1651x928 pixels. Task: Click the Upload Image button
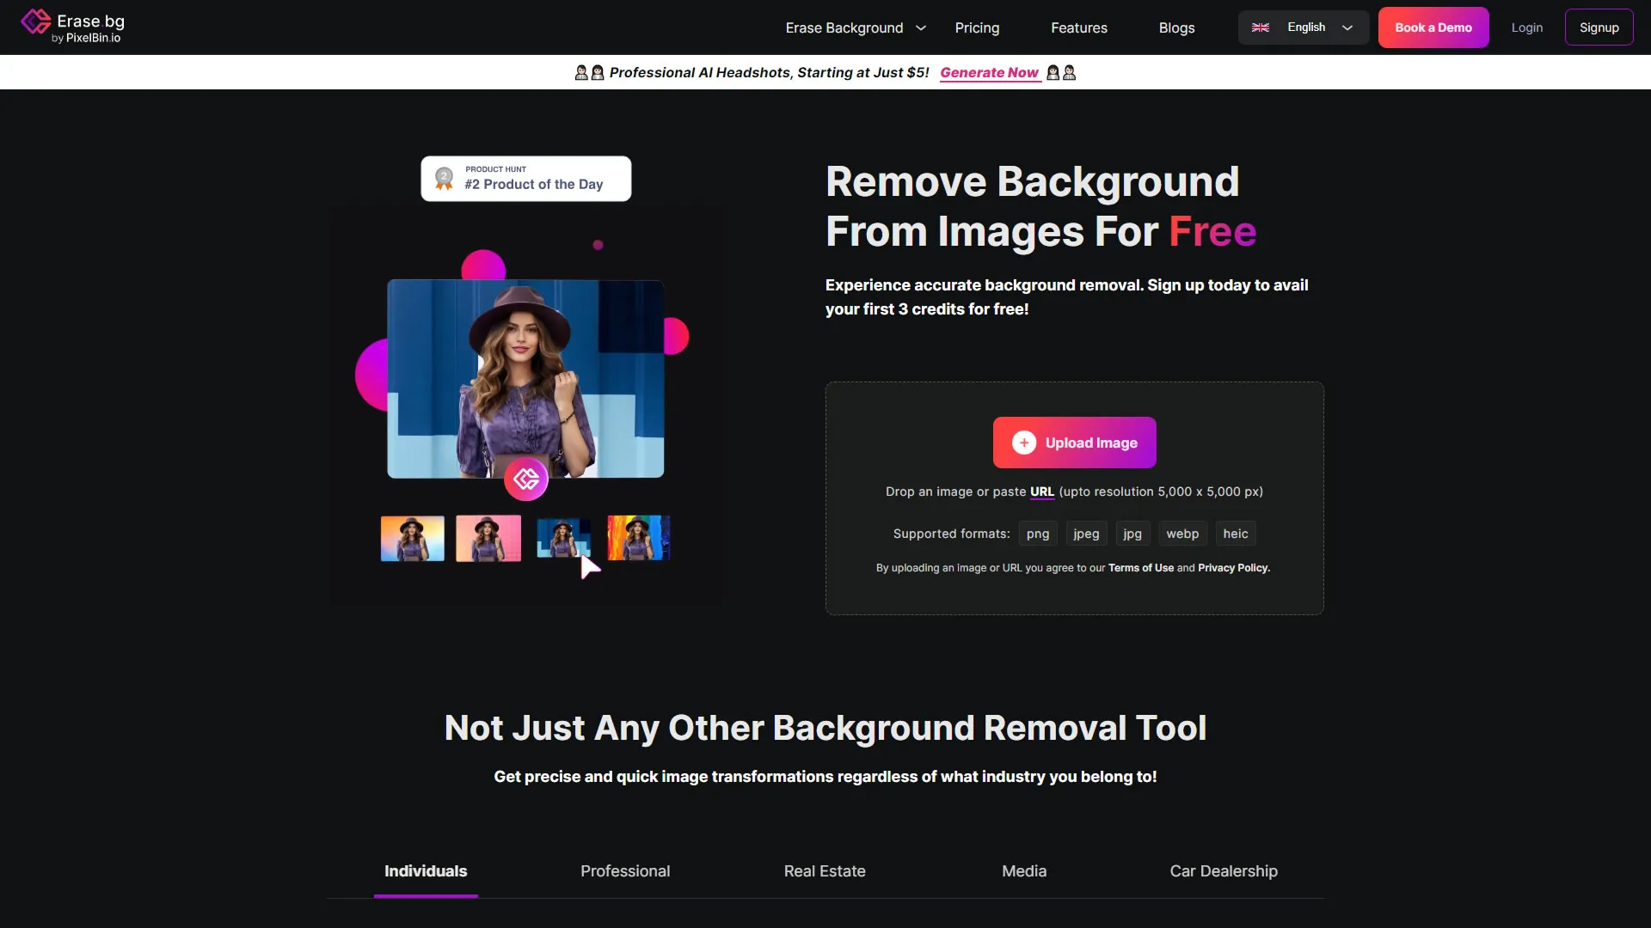[1074, 443]
